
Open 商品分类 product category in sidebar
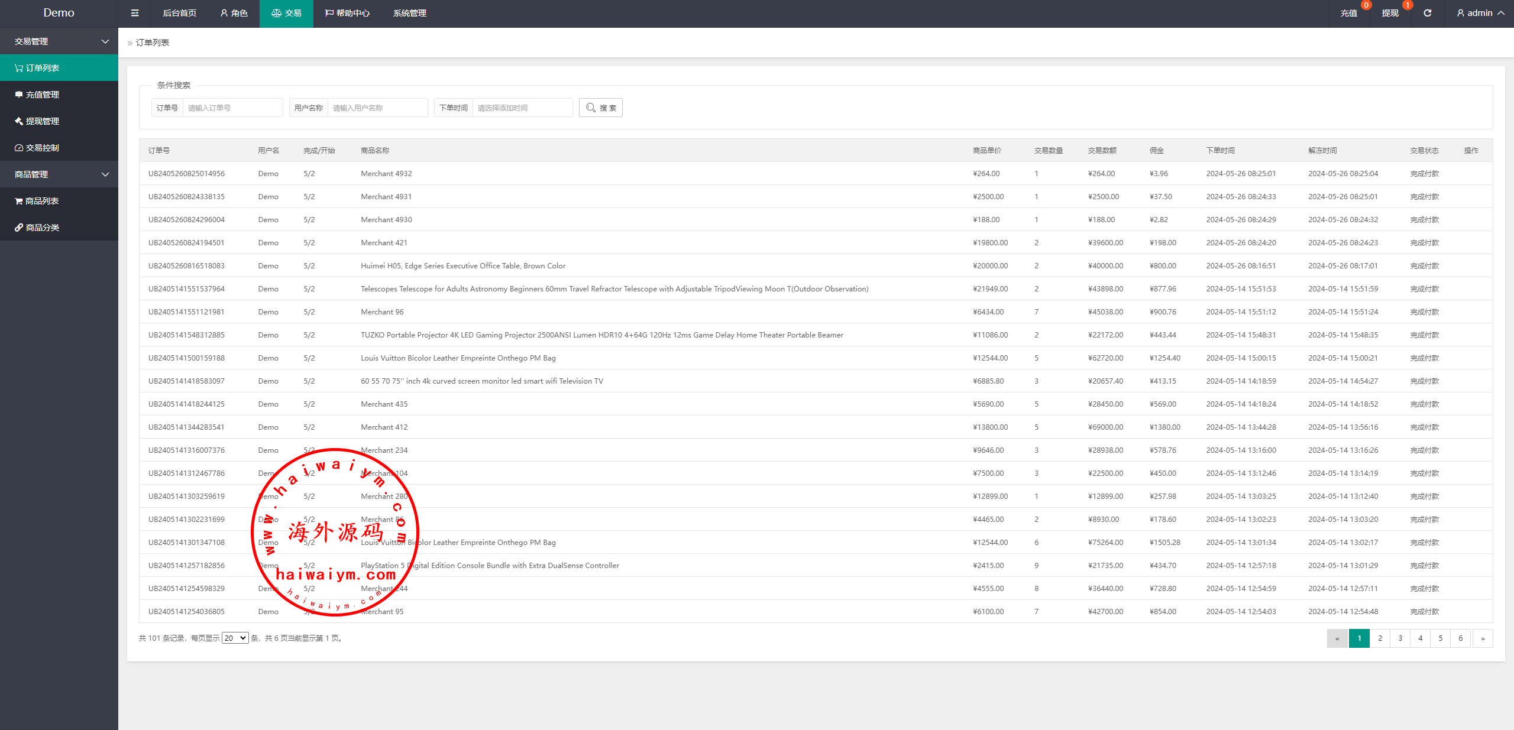[42, 228]
